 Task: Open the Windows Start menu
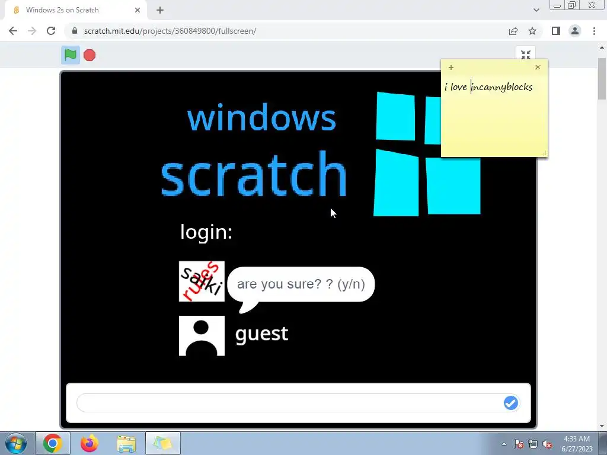tap(16, 443)
